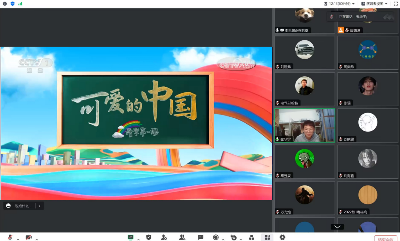Screen dimensions: 400x241
Task: Select 电气22哈特's participant tile
Action: (x=304, y=89)
